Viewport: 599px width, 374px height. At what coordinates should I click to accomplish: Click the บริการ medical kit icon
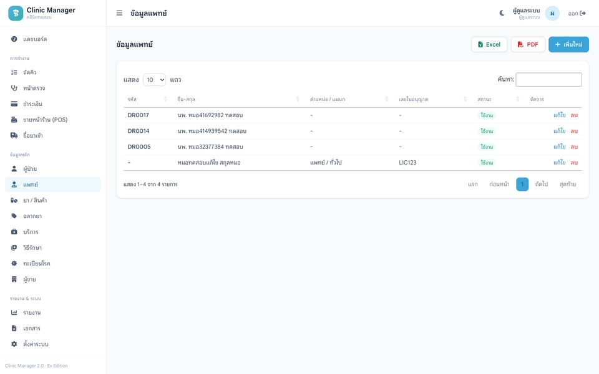tap(14, 232)
